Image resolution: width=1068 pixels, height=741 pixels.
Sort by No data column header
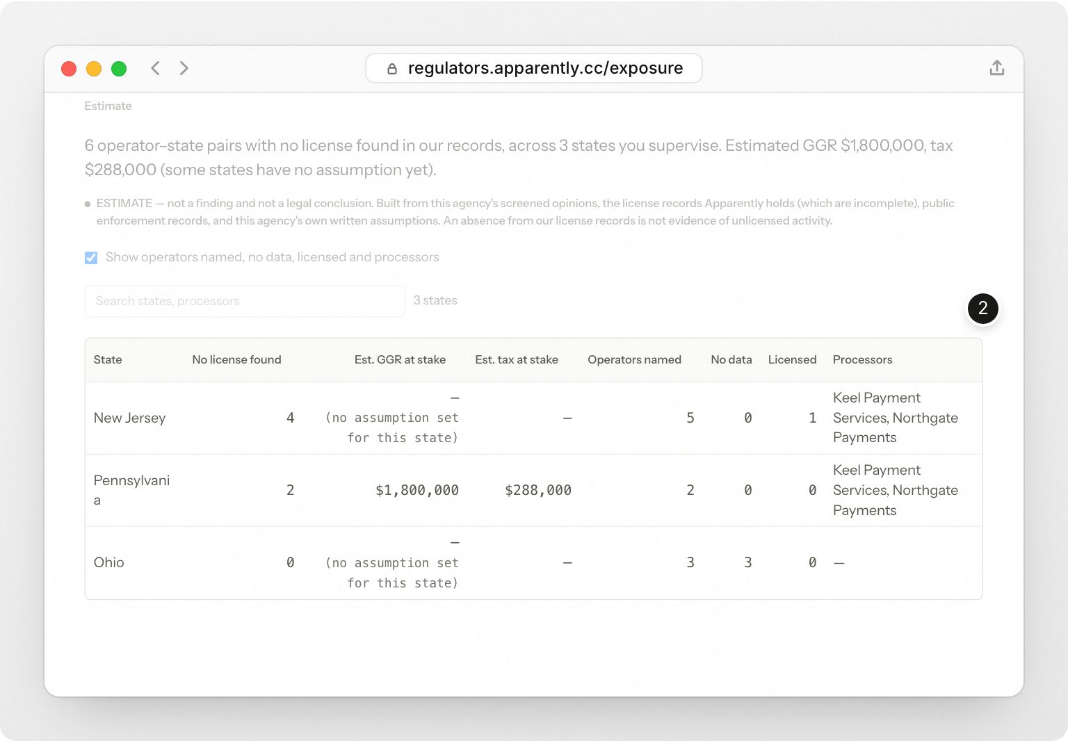(x=731, y=359)
